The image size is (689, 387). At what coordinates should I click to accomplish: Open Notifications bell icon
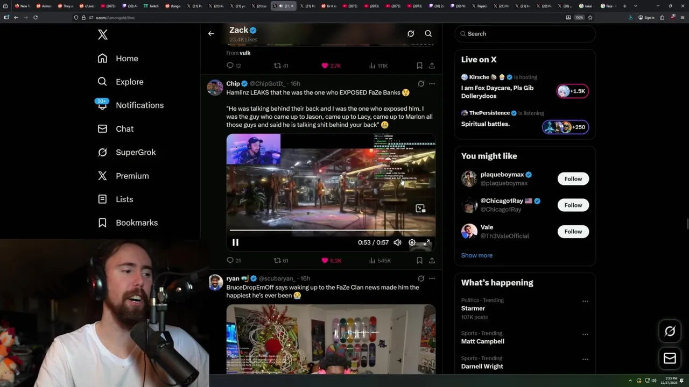pos(102,105)
